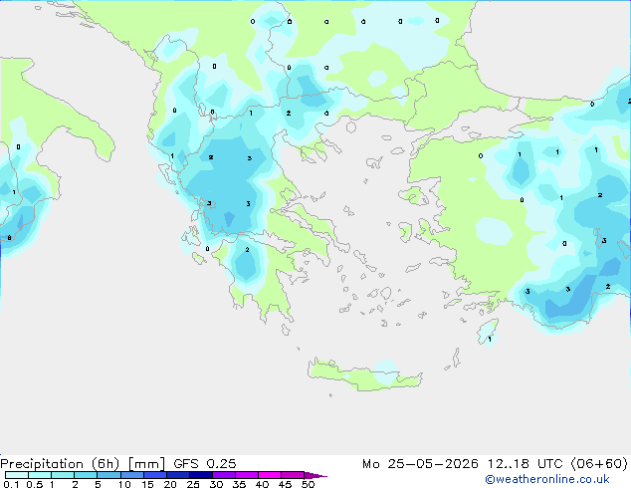Screen dimensions: 631x488
Task: Click the legend label '0.1'
Action: pyautogui.click(x=11, y=484)
